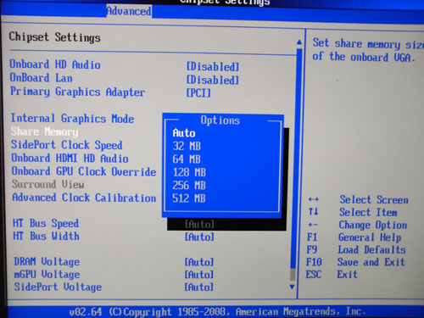
Task: Open the HT Bus Width [Auto] value
Action: pyautogui.click(x=199, y=237)
